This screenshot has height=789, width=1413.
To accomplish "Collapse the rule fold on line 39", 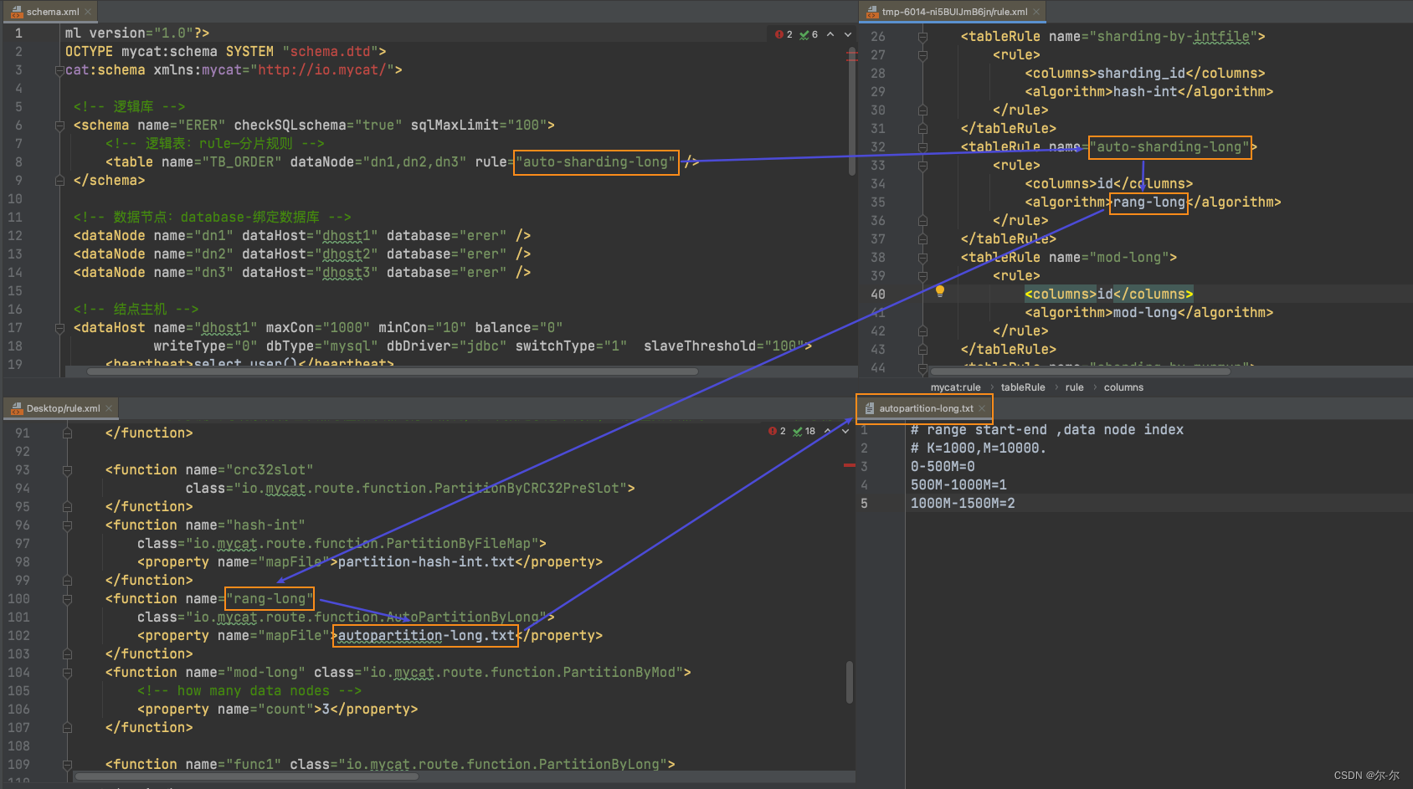I will [922, 276].
